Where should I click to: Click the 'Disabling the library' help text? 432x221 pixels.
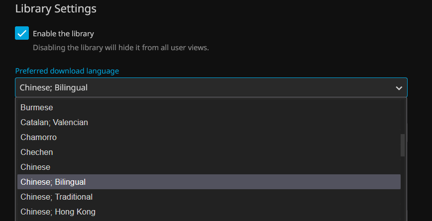pos(120,48)
